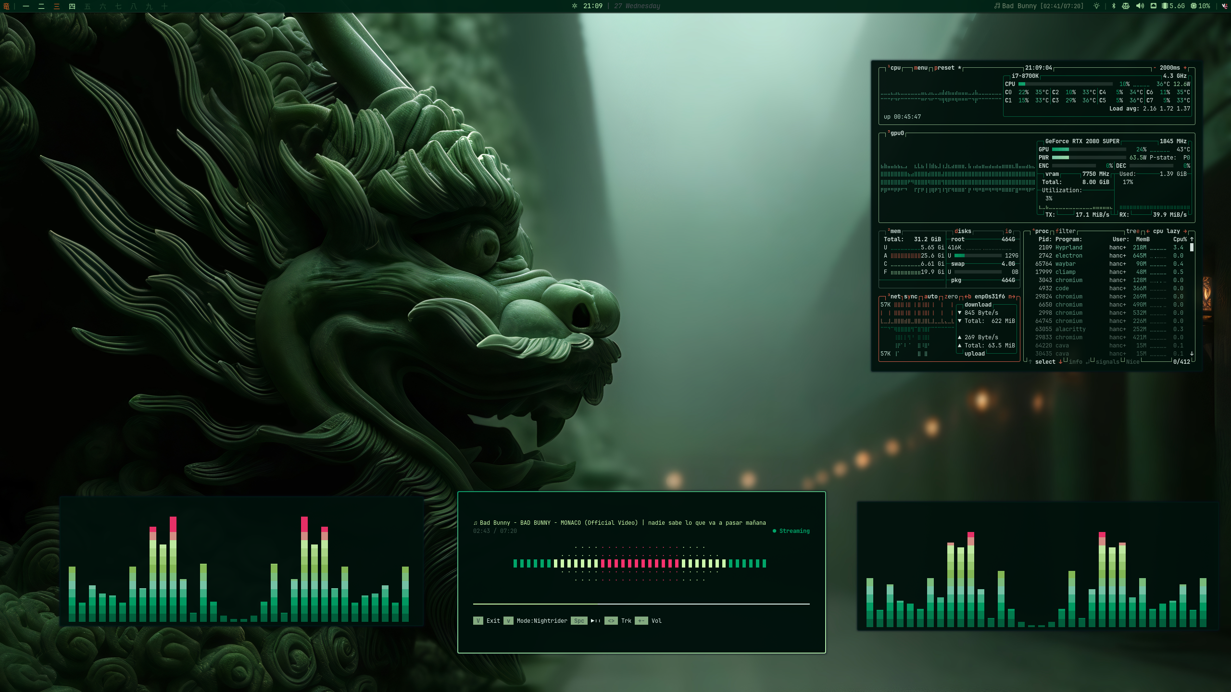1231x692 pixels.
Task: Select the active orange workspace 三
Action: click(x=57, y=6)
